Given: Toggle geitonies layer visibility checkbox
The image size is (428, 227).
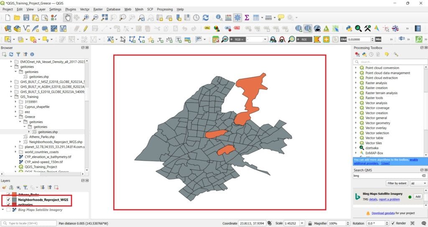Looking at the screenshot, I should pyautogui.click(x=8, y=204).
